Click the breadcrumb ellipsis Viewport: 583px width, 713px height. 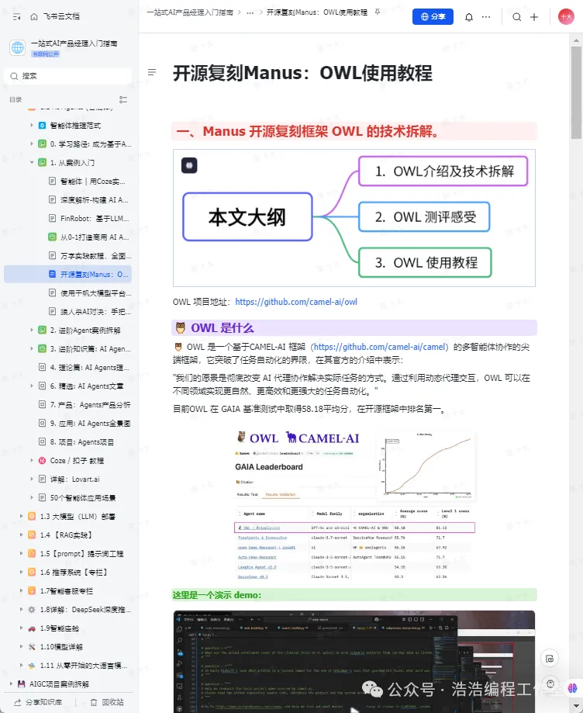pos(250,12)
